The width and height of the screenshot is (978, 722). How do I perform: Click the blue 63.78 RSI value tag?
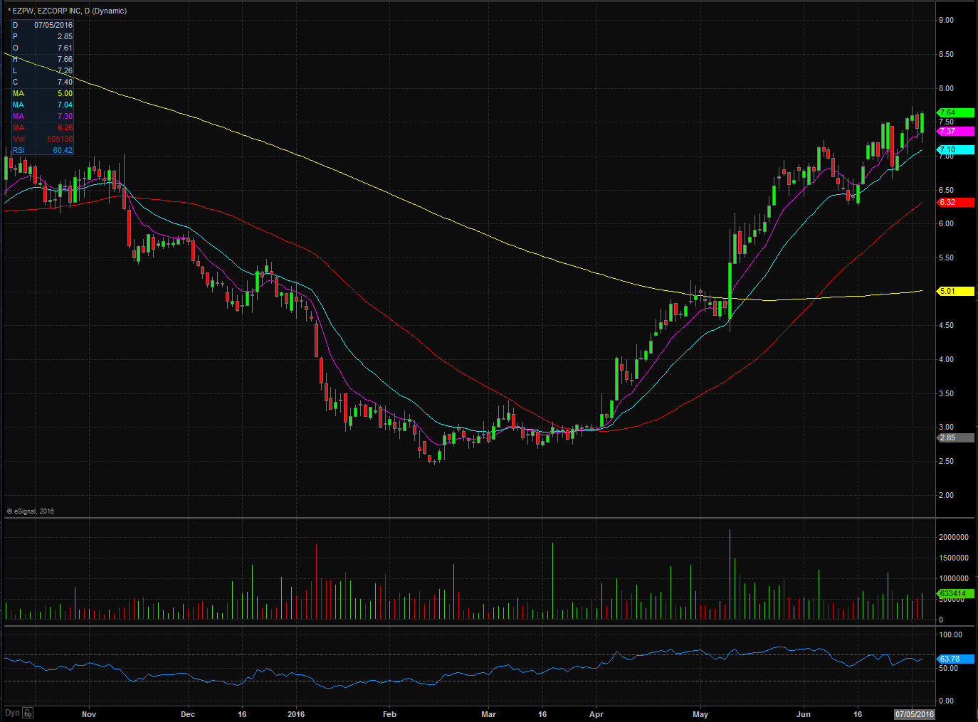pos(955,659)
